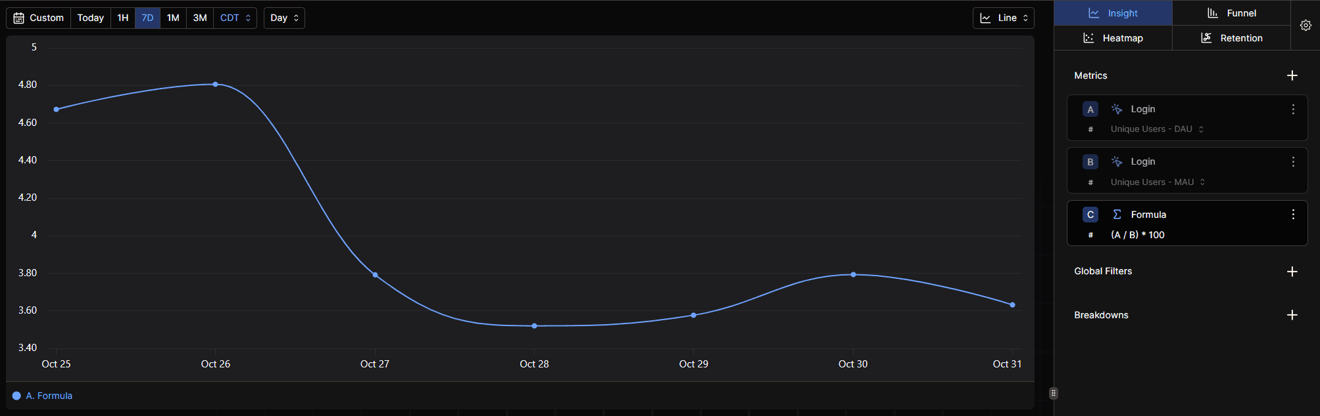Switch to the Funnel tab
Image resolution: width=1320 pixels, height=416 pixels.
click(x=1231, y=13)
